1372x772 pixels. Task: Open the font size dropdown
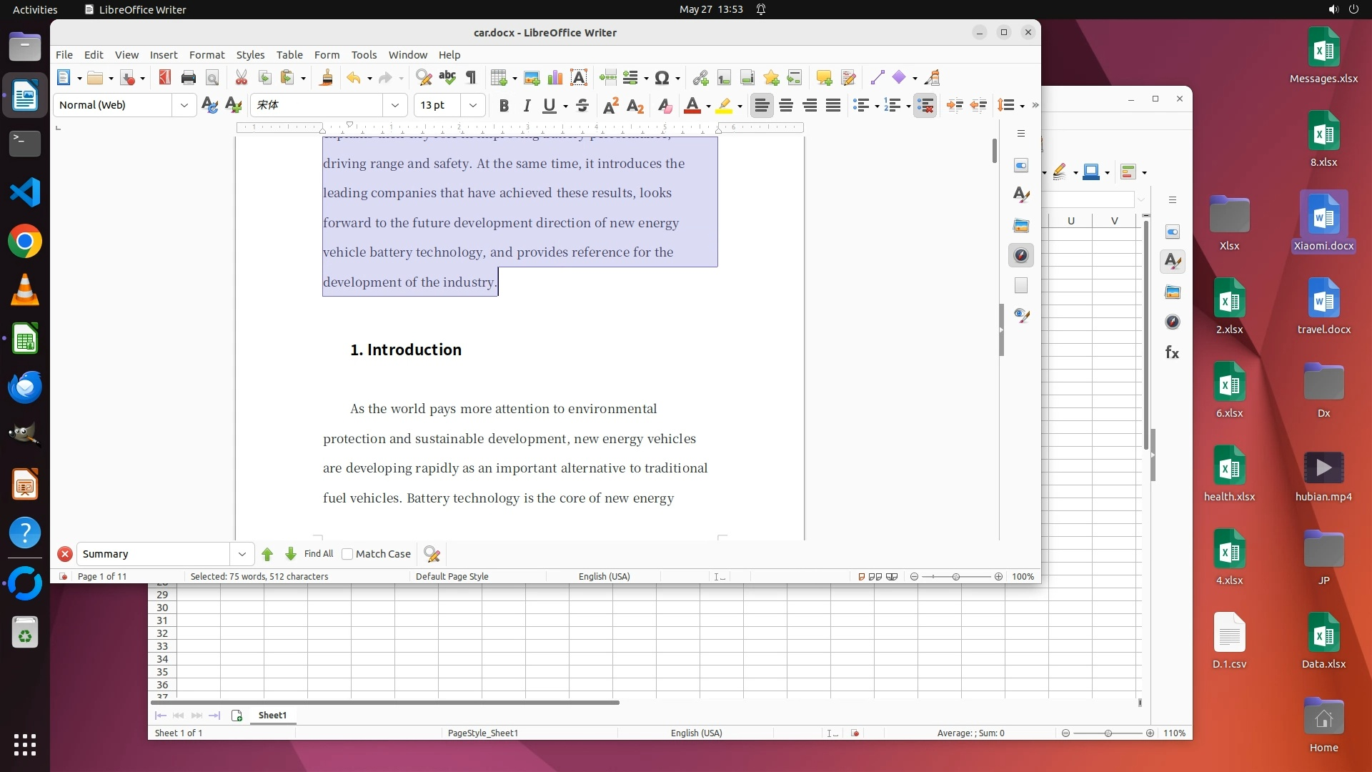point(473,105)
